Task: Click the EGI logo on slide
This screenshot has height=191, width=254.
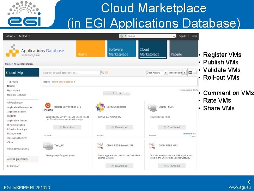Action: (24, 14)
